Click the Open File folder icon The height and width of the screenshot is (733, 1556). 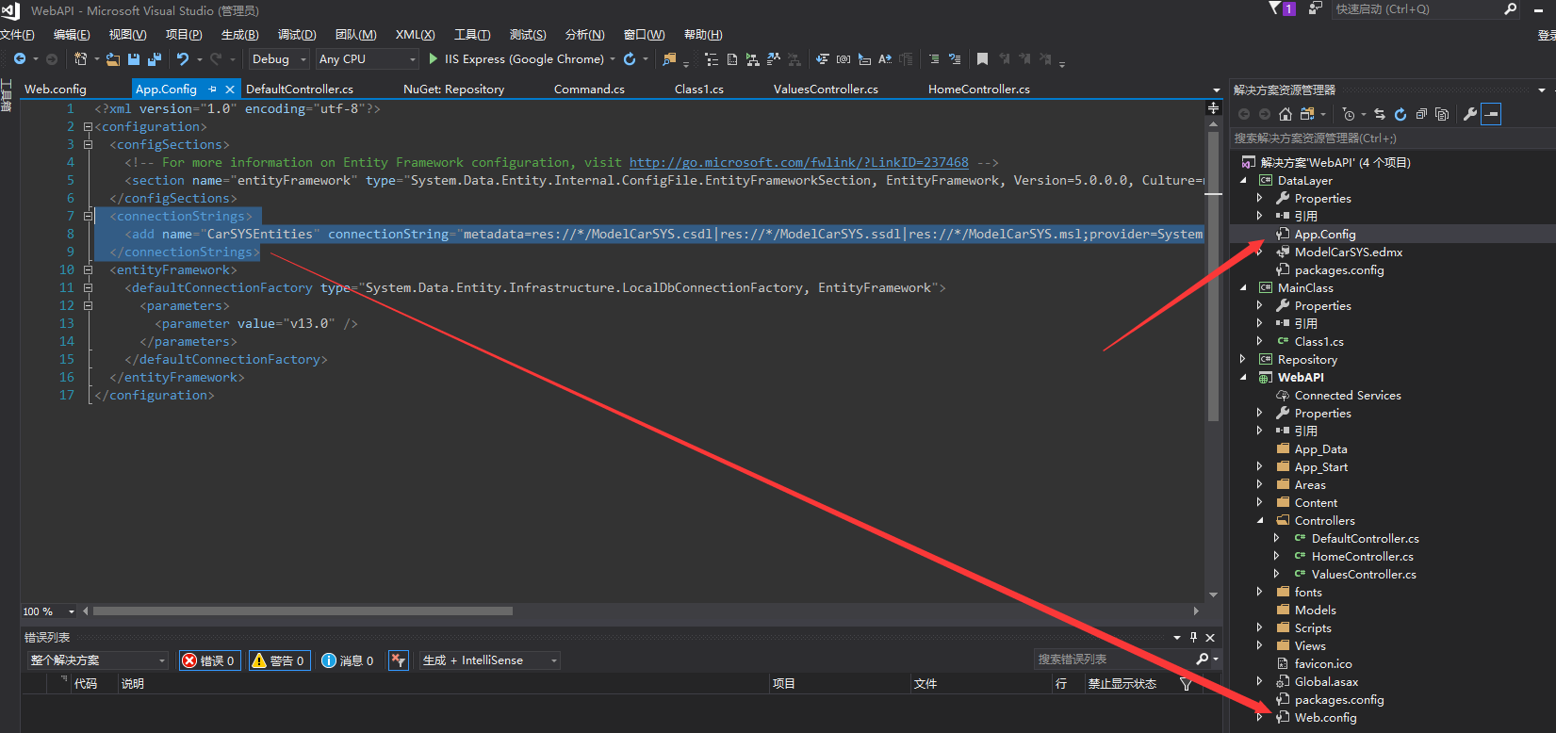pos(113,59)
